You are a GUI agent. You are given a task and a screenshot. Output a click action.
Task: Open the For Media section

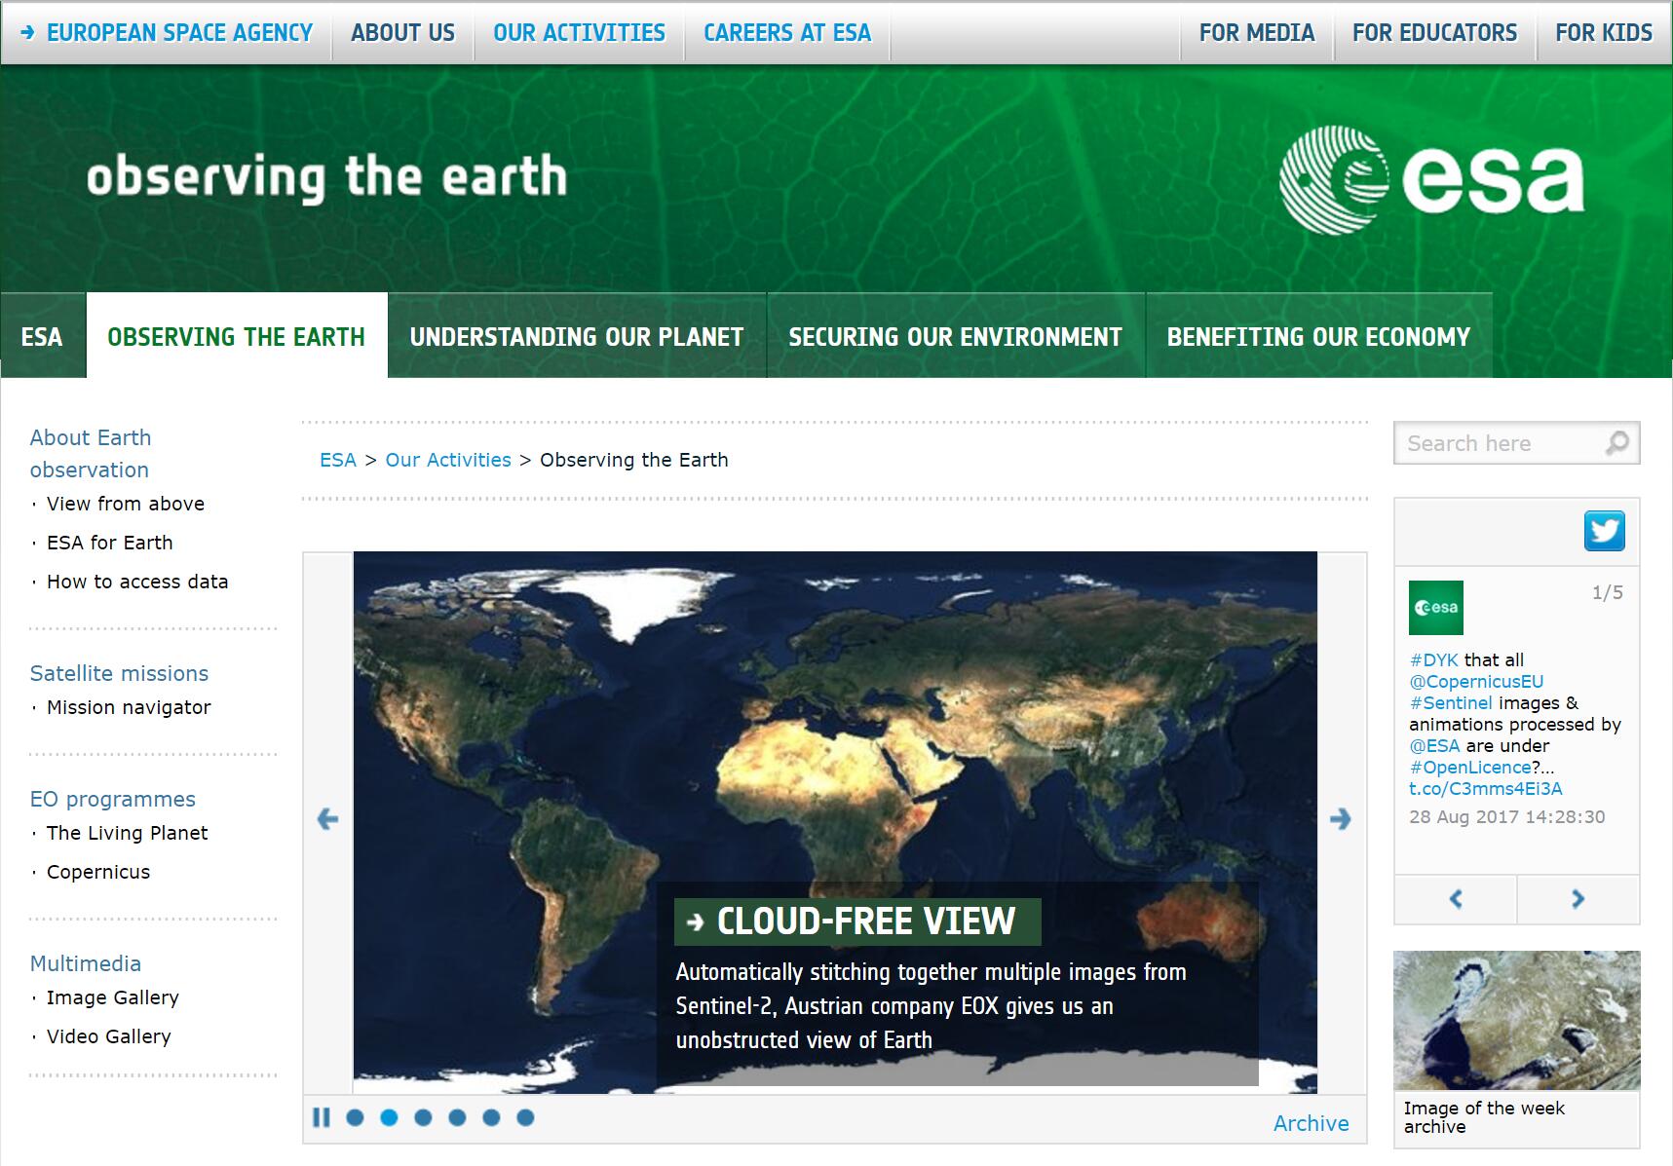point(1257,33)
